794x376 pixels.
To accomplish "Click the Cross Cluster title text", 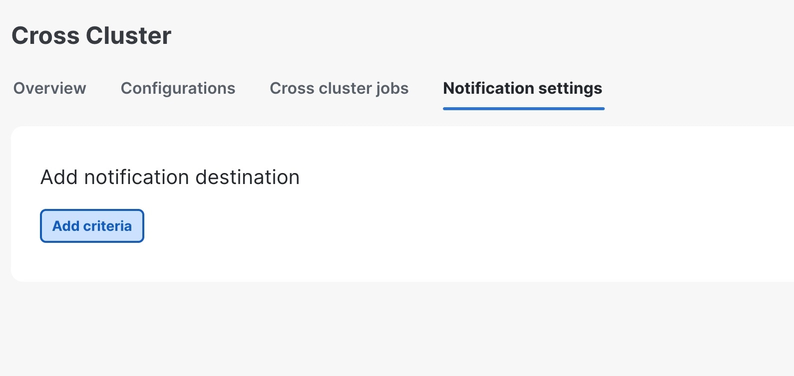I will coord(91,35).
